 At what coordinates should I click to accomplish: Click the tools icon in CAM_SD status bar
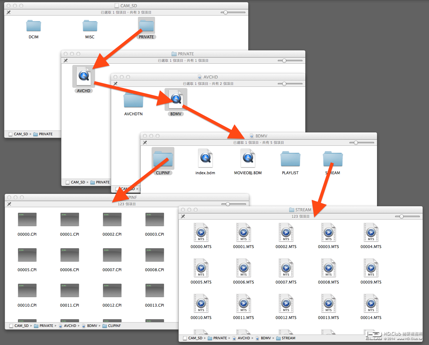pos(9,12)
